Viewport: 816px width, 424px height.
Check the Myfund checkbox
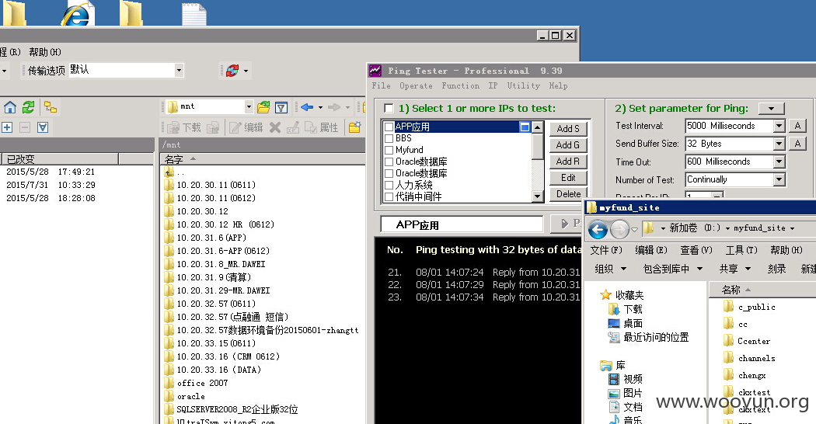(389, 150)
